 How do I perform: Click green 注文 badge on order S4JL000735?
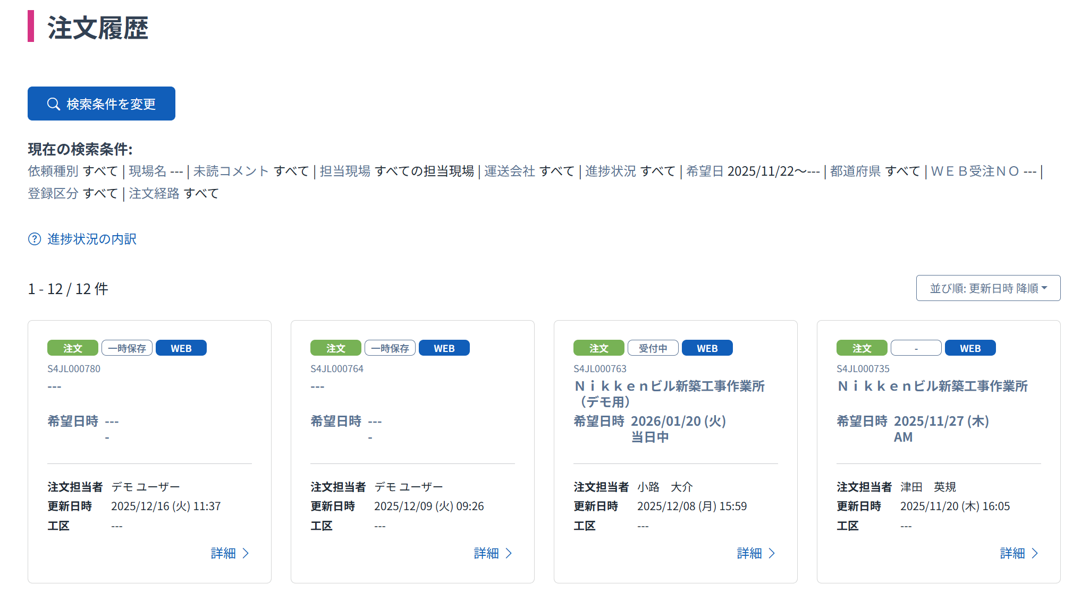pos(862,348)
